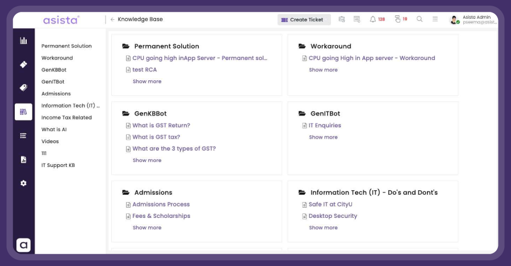Expand Show more under GenKBBot
The width and height of the screenshot is (511, 266).
tap(147, 160)
